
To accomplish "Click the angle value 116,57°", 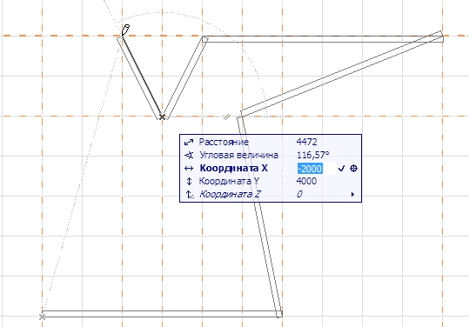I will pos(313,155).
